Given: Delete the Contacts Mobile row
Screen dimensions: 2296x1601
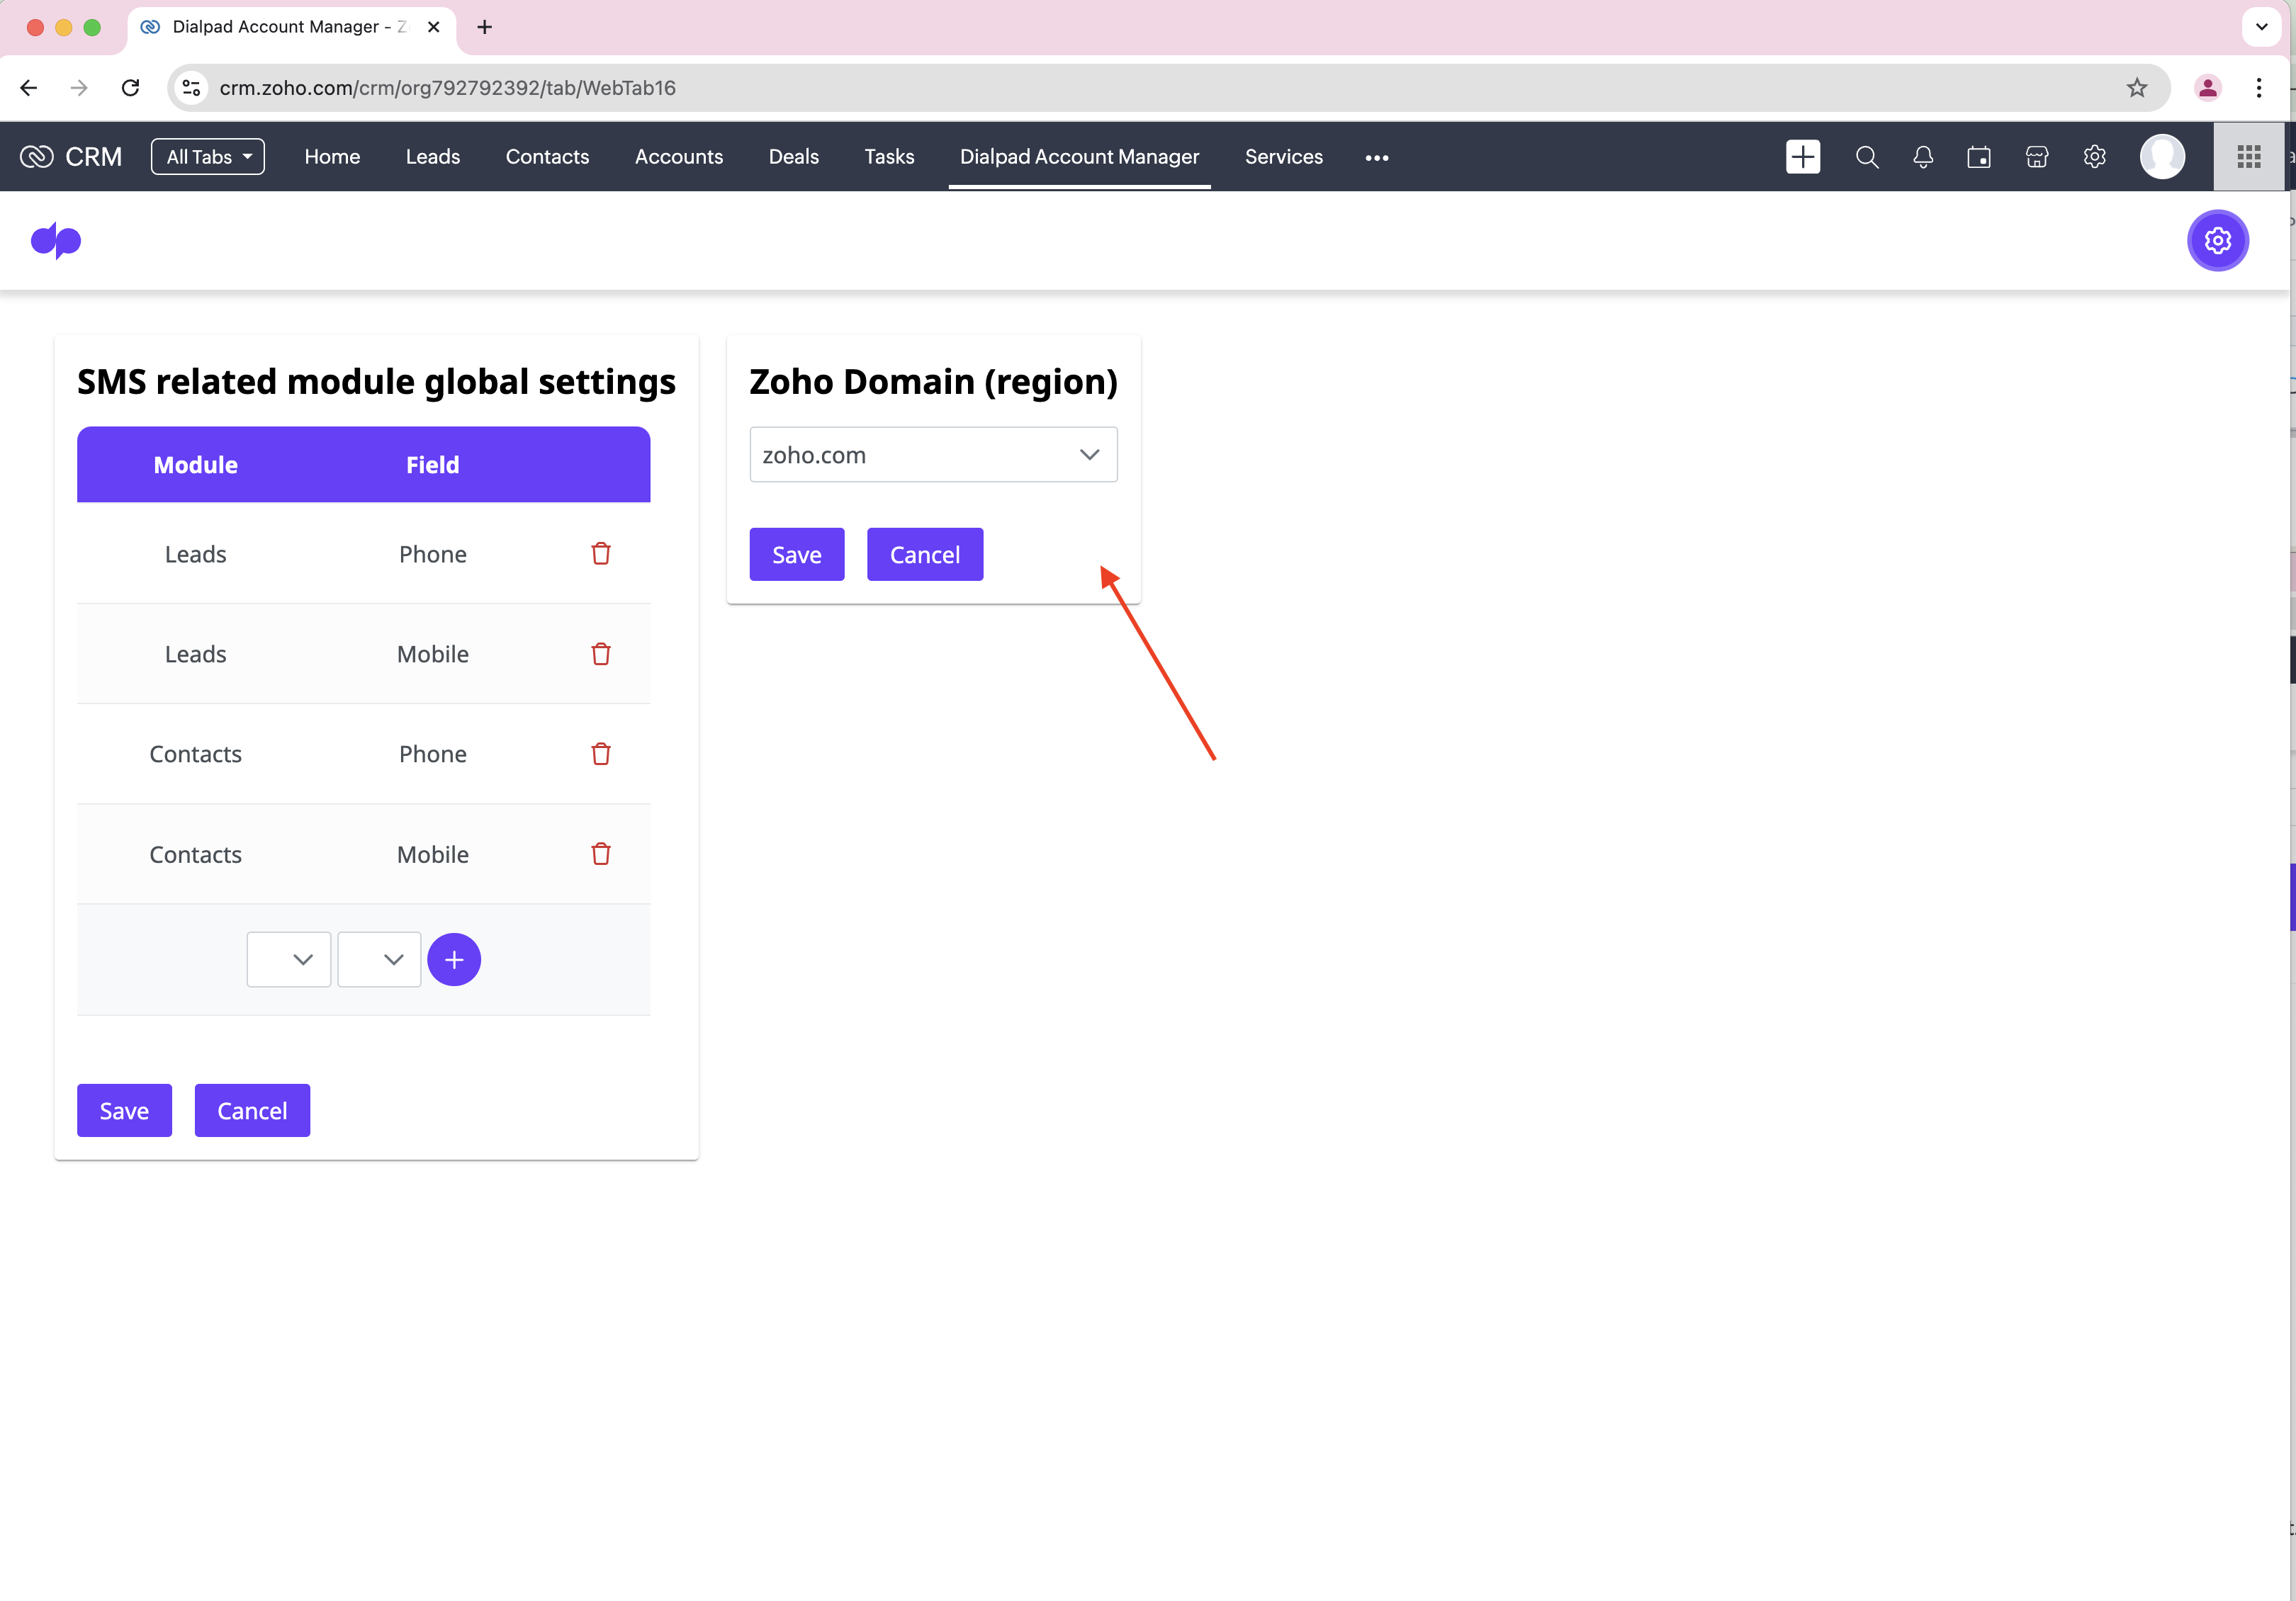Looking at the screenshot, I should pos(600,854).
